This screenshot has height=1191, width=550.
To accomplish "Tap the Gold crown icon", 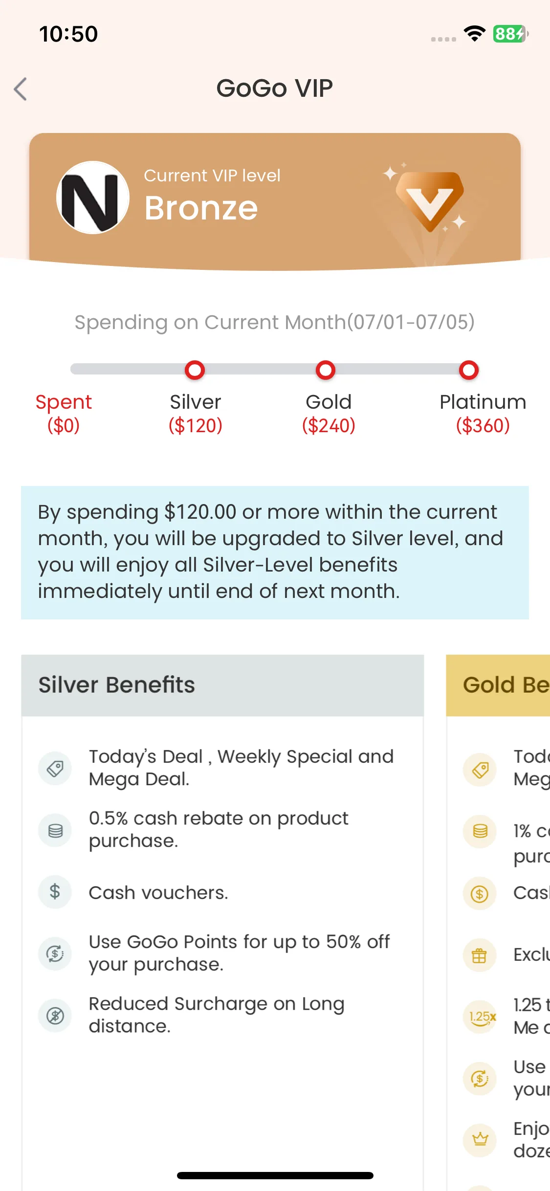I will click(x=480, y=1140).
